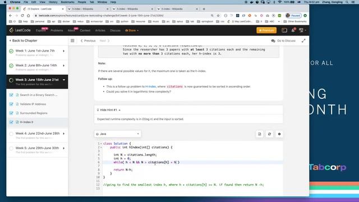359x202 pixels.
Task: Click the lightbulb hint icon
Action: (x=98, y=110)
